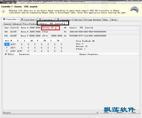Open the Controller 3 tab
This screenshot has height=118, width=142.
pyautogui.click(x=47, y=20)
